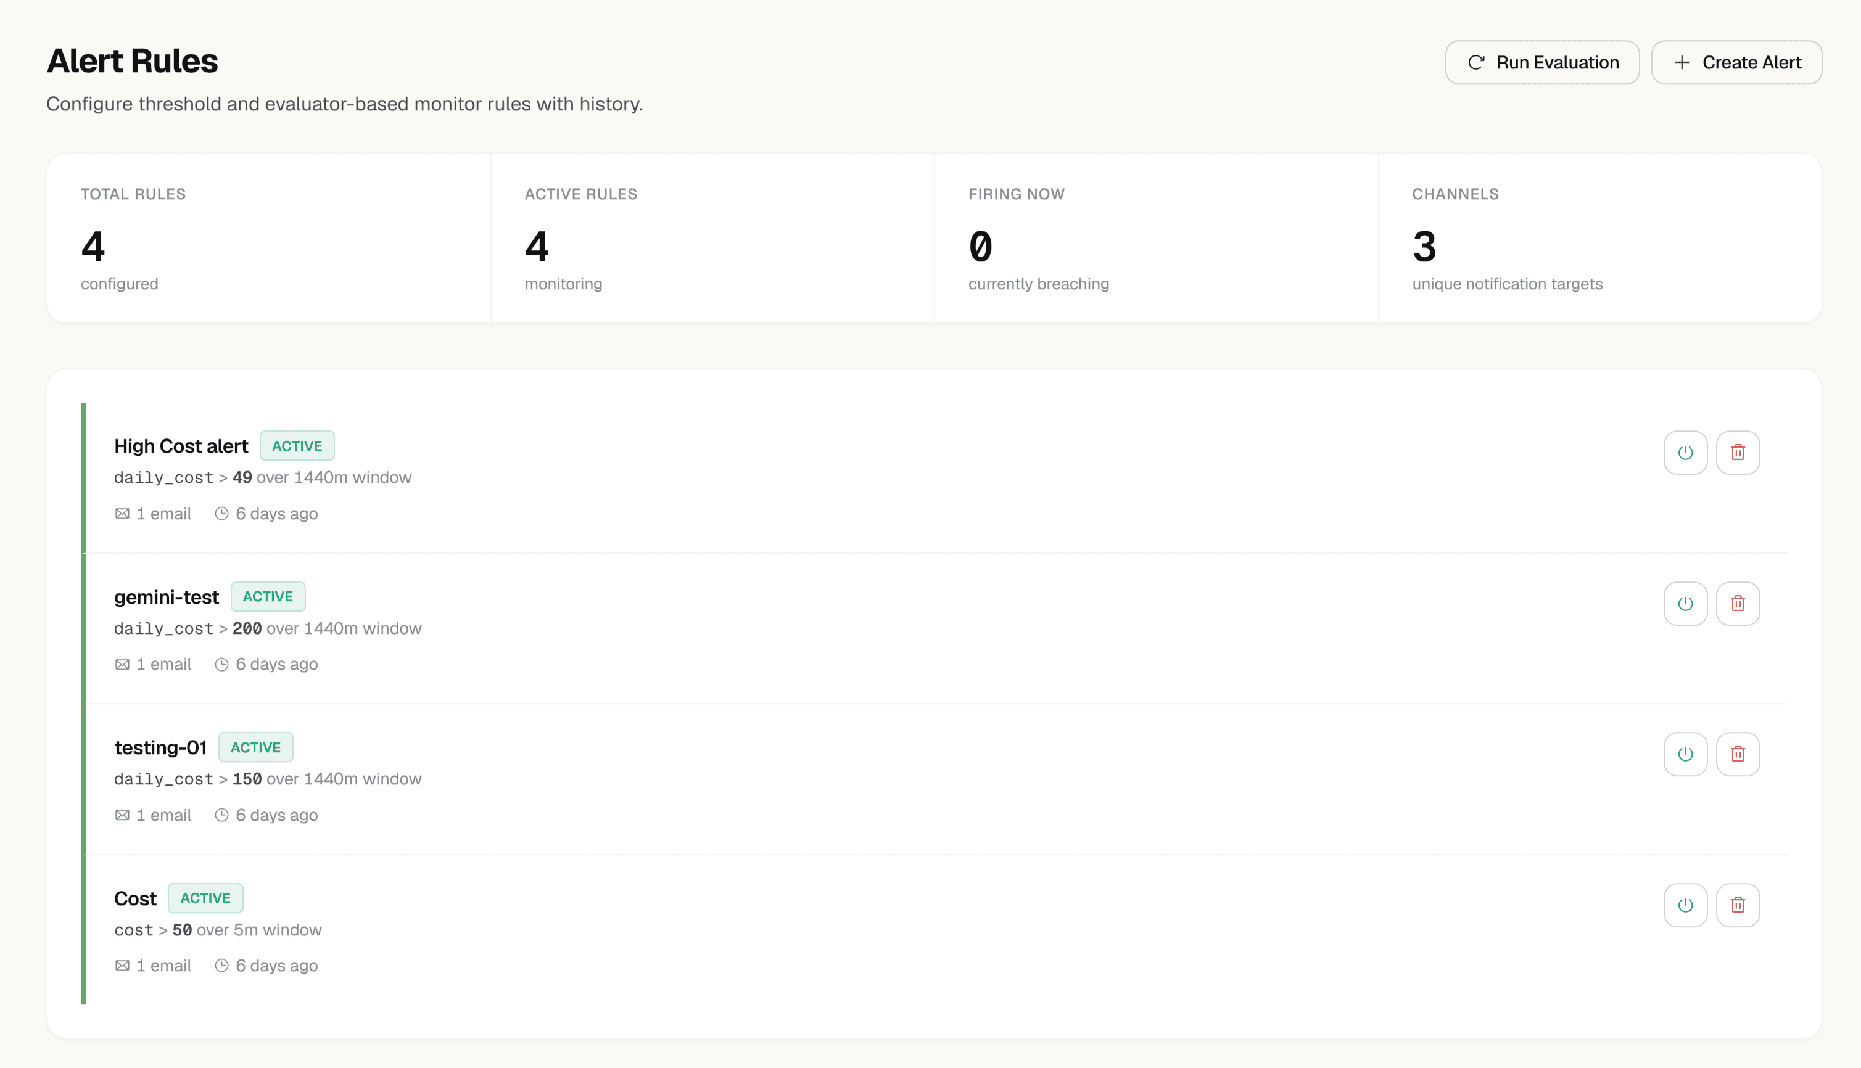This screenshot has width=1861, height=1068.
Task: Click the envelope icon on testing-01
Action: tap(123, 815)
